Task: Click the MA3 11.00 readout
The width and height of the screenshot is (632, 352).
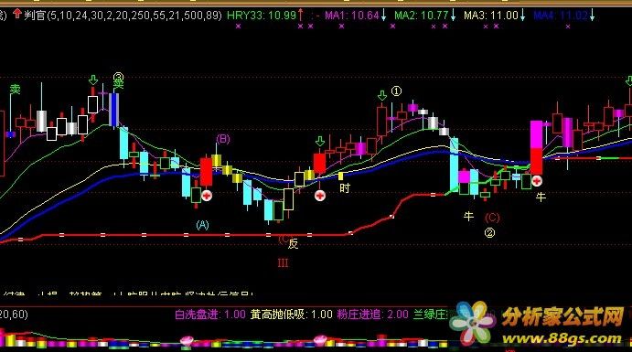Action: tap(490, 16)
